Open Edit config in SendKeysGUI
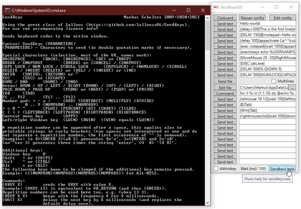Screen dimensions: 301x209 click(282, 18)
